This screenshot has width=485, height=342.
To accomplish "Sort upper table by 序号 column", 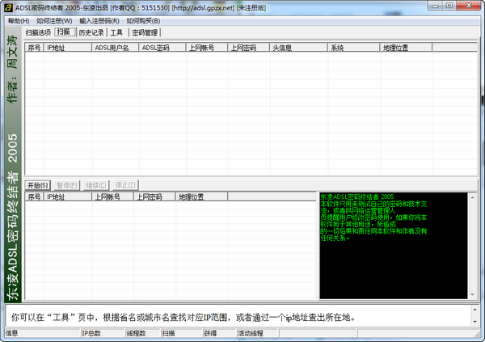I will click(x=34, y=48).
